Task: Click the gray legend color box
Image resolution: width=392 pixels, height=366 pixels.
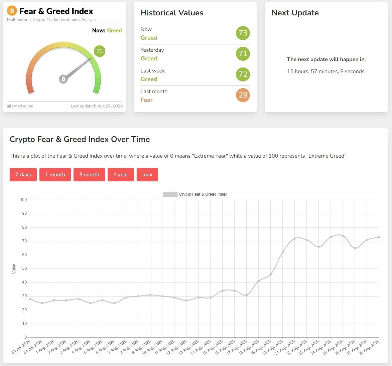Action: [170, 195]
